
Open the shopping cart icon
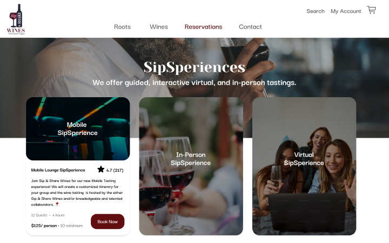(371, 10)
